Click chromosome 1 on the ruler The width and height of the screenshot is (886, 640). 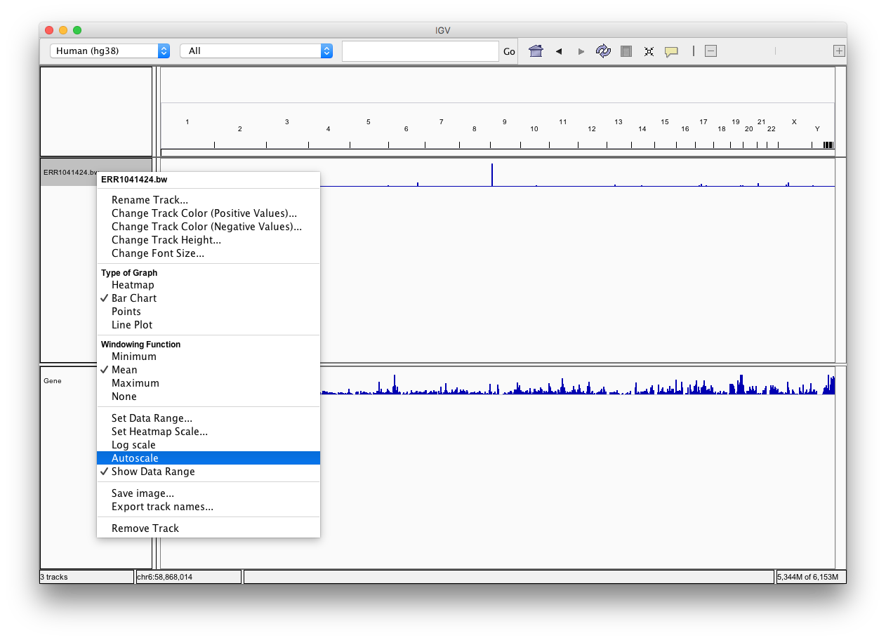187,122
